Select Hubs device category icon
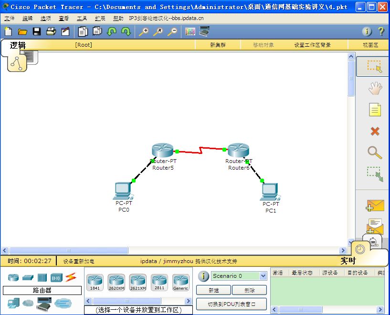This screenshot has width=390, height=315. pos(42,277)
